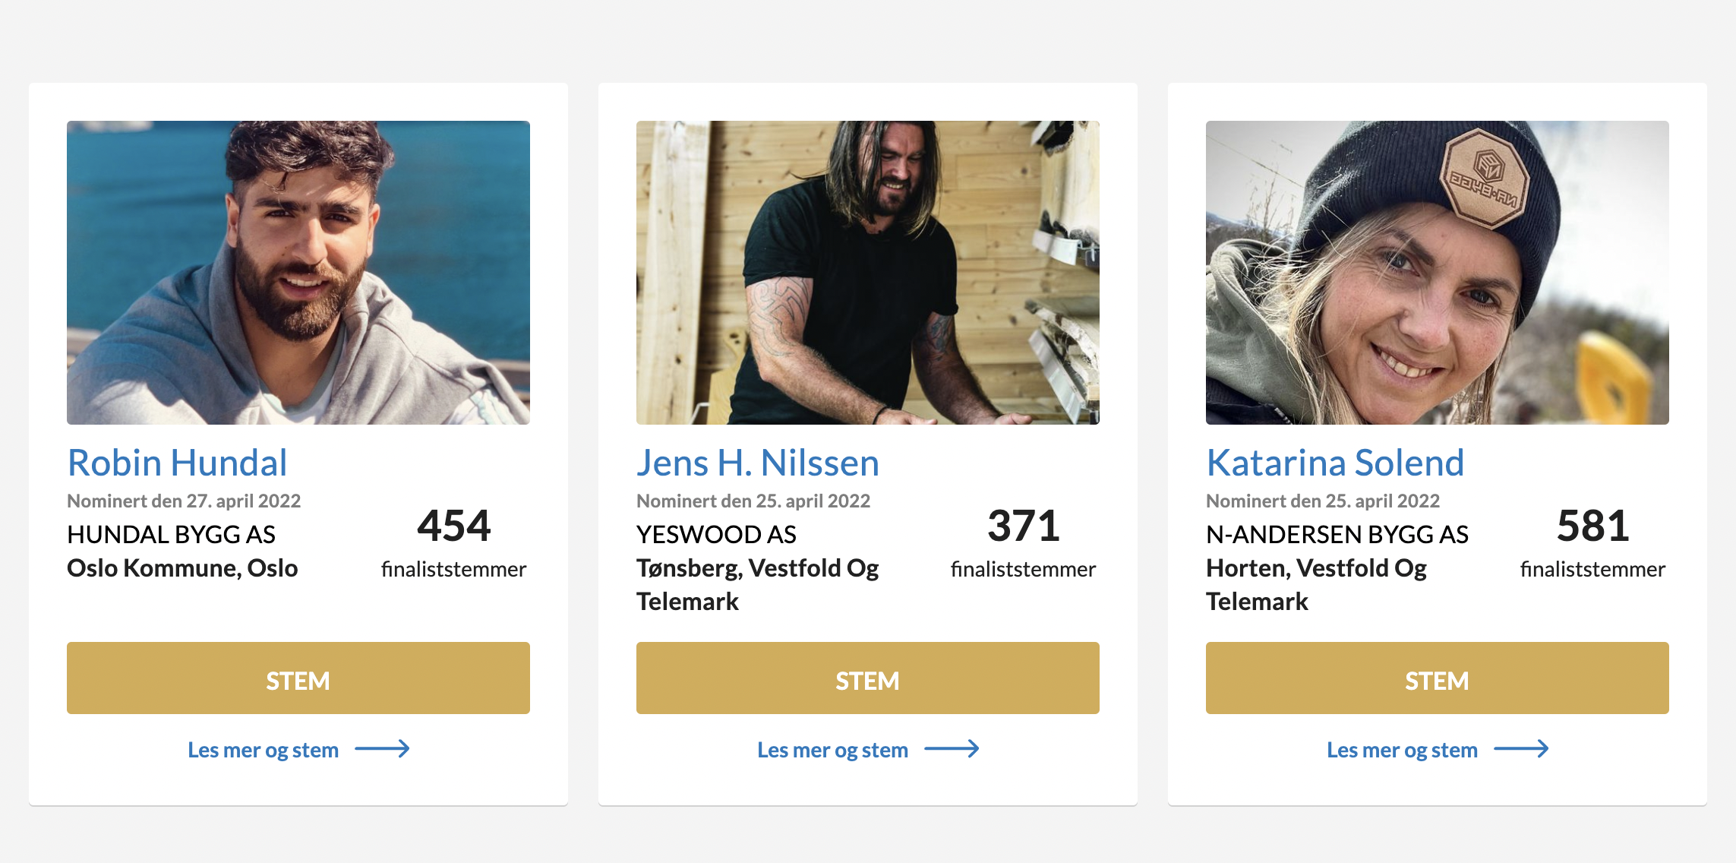
Task: Click the 581 finaliststemmer vote count
Action: (1592, 526)
